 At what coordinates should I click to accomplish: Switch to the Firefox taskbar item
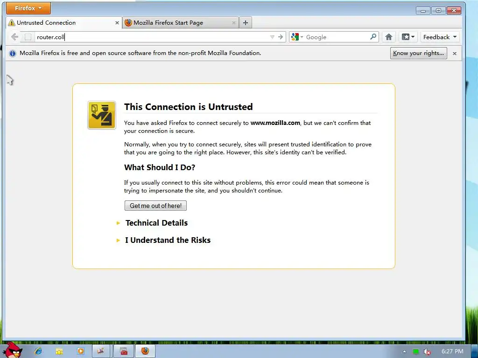click(x=145, y=351)
